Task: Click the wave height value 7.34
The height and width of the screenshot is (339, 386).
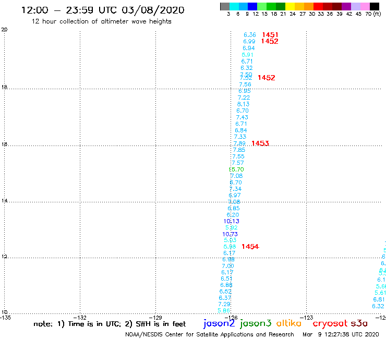Action: (x=235, y=189)
